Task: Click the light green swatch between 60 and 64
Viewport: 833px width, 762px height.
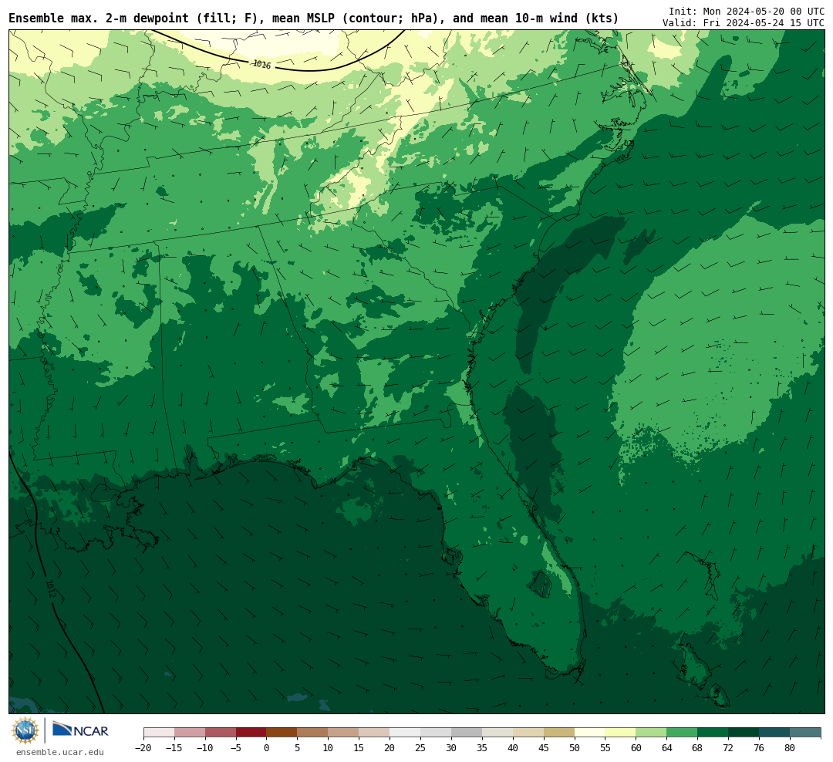Action: pyautogui.click(x=651, y=733)
